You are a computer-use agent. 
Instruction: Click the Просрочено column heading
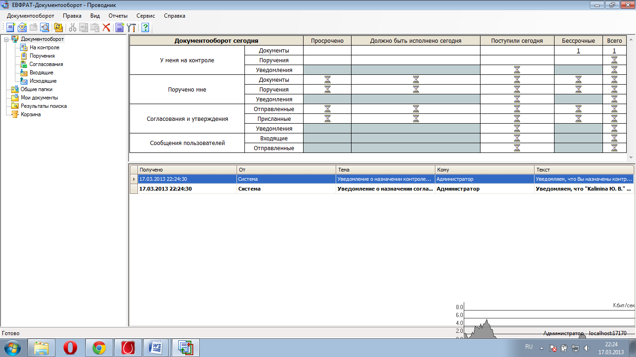tap(327, 40)
